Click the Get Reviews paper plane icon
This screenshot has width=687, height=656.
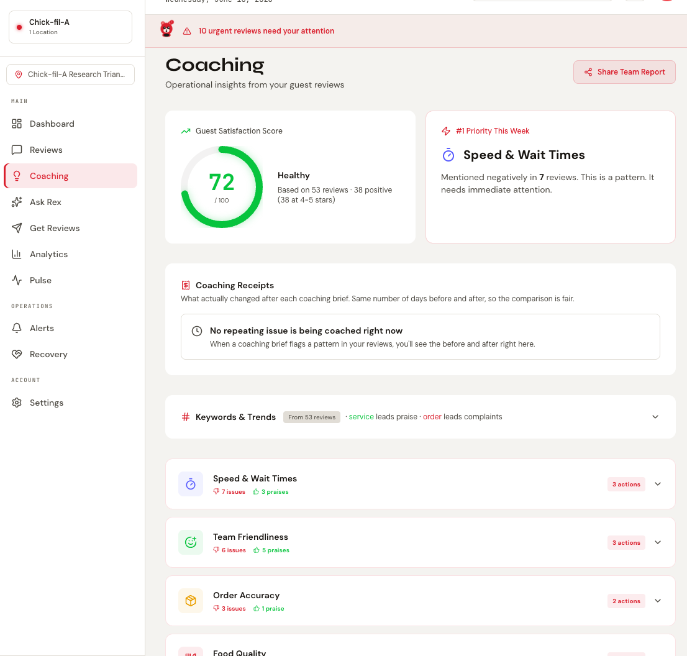[x=17, y=228]
